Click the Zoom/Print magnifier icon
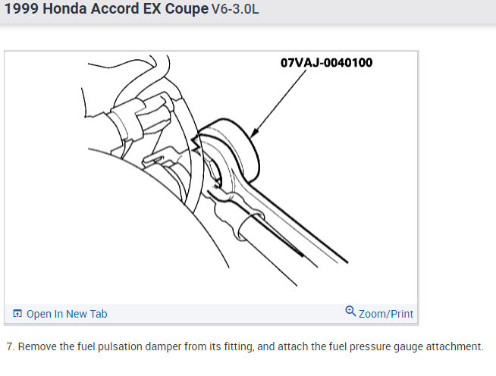This screenshot has width=496, height=376. pos(350,312)
